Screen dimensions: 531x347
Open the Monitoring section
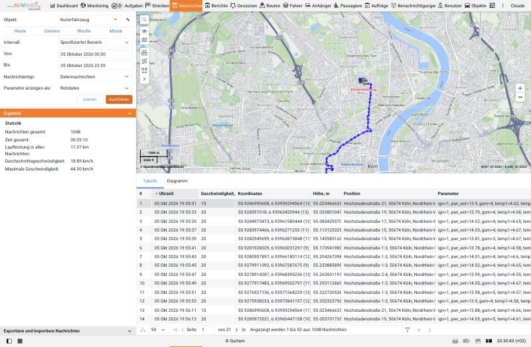click(94, 5)
